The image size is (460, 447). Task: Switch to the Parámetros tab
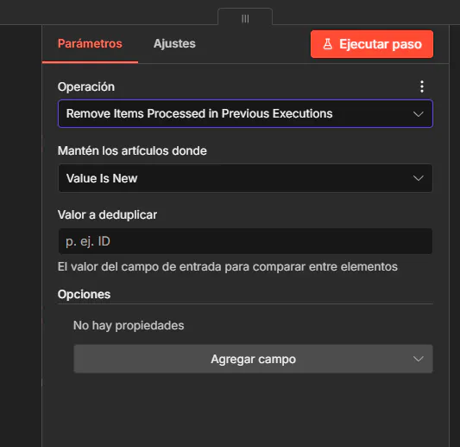[90, 44]
